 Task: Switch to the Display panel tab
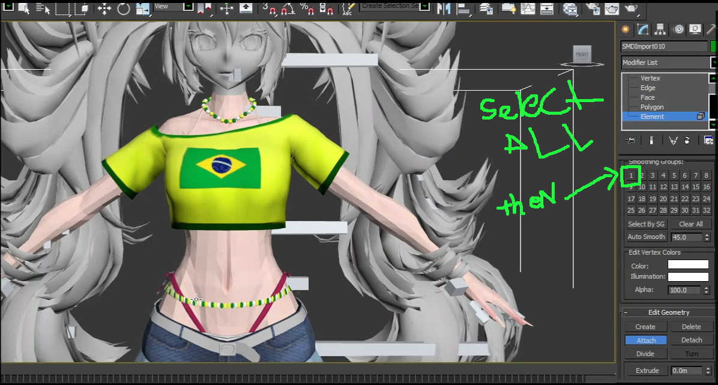coord(696,30)
